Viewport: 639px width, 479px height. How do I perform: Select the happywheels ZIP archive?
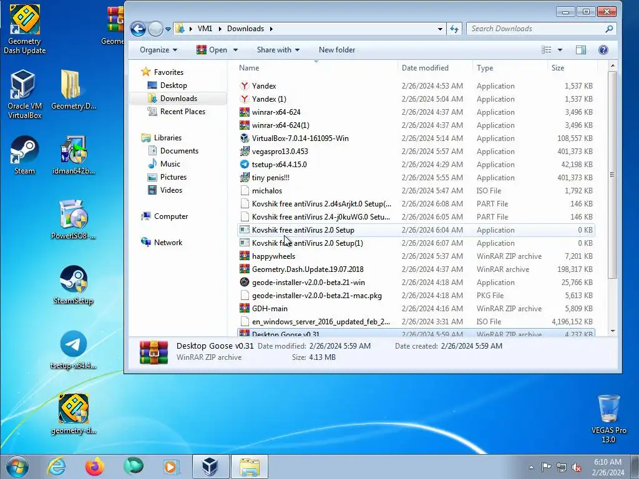pos(416,256)
